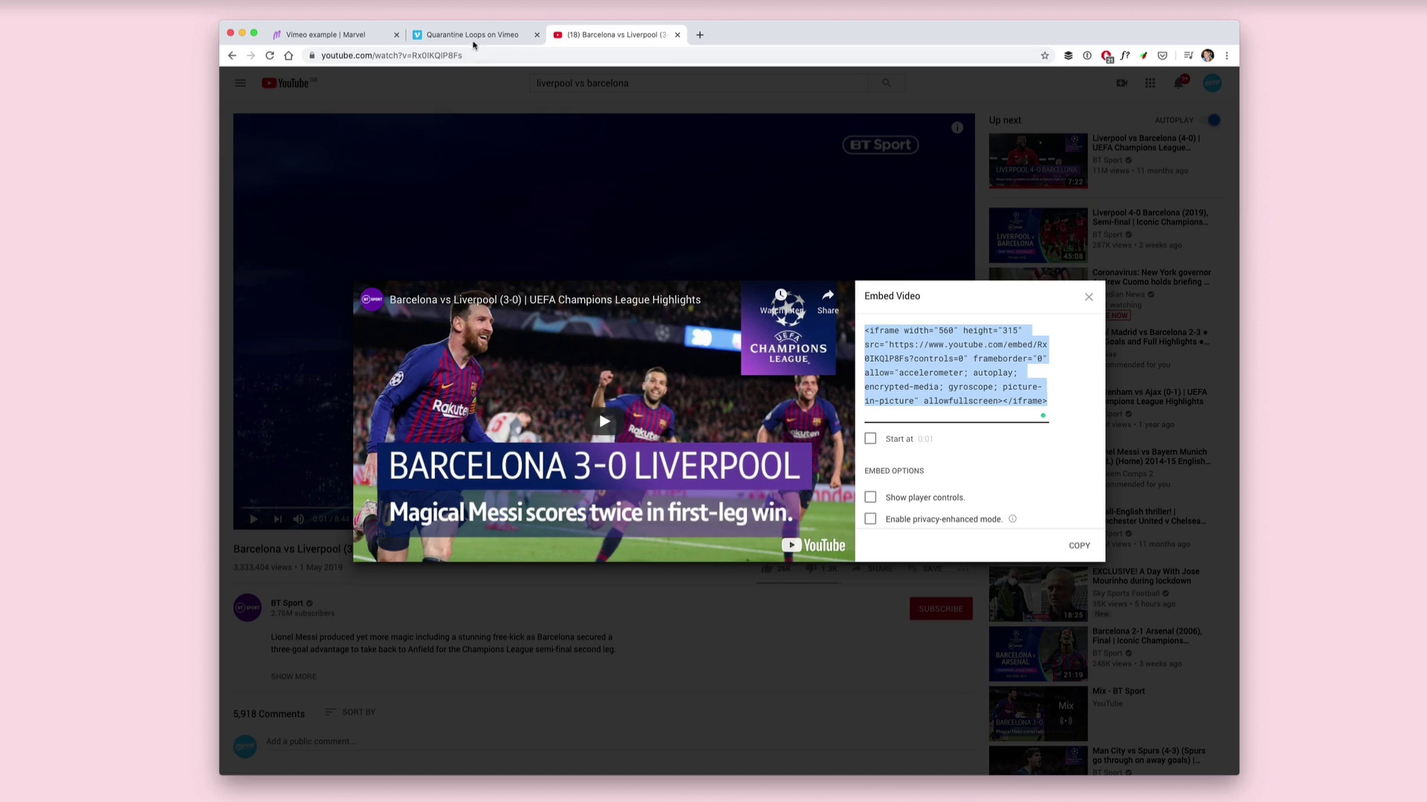
Task: Check Enable privacy-enhanced mode
Action: (870, 519)
